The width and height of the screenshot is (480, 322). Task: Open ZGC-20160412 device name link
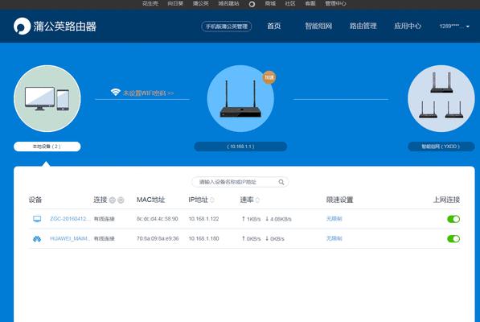70,219
